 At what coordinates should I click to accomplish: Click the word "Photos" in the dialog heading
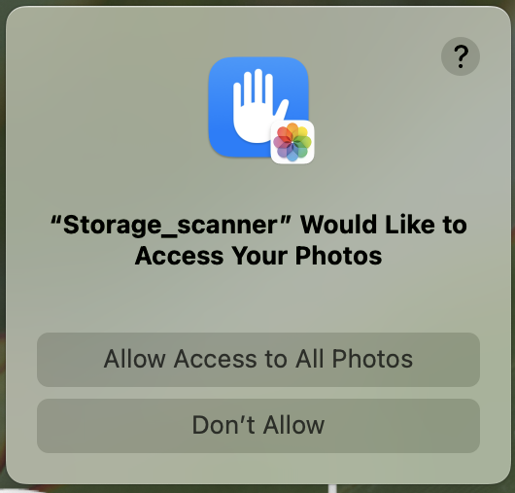coord(338,256)
